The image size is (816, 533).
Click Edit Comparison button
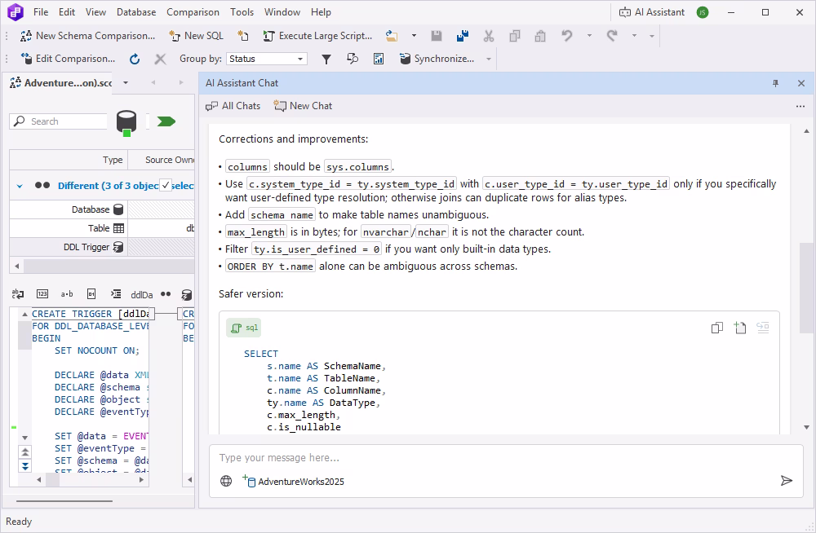coord(68,59)
